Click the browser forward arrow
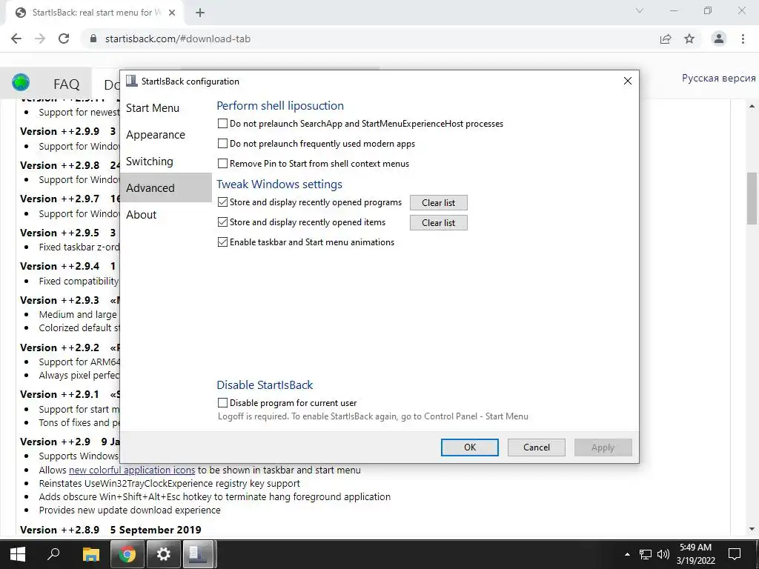The height and width of the screenshot is (569, 759). tap(40, 39)
